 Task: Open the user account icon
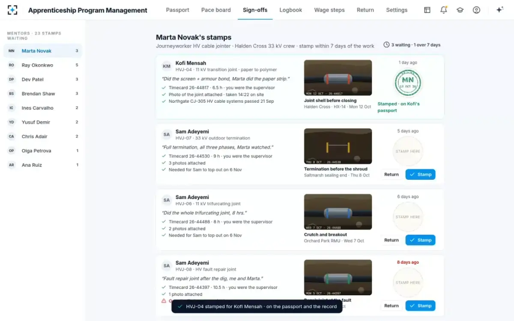(x=476, y=10)
